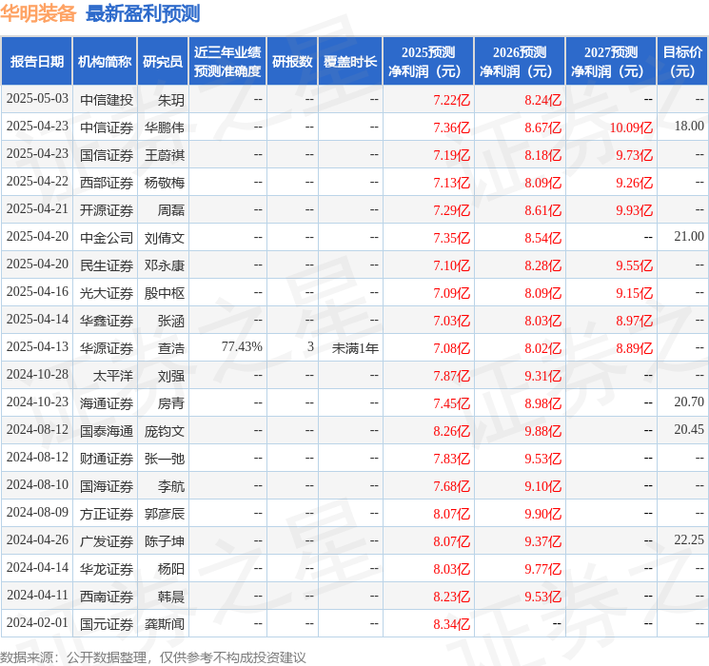The width and height of the screenshot is (709, 666).
Task: Click the 目标价(元) header
Action: 681,62
